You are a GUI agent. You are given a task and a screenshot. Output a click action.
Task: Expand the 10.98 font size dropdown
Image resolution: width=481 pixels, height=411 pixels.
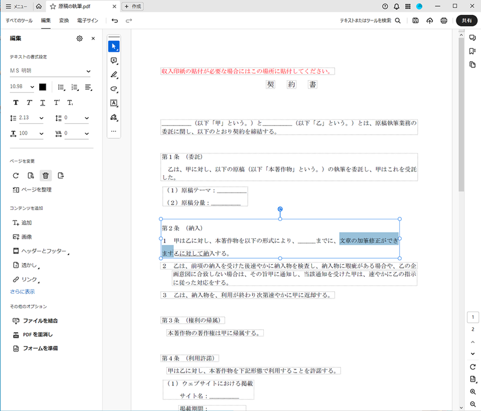32,87
